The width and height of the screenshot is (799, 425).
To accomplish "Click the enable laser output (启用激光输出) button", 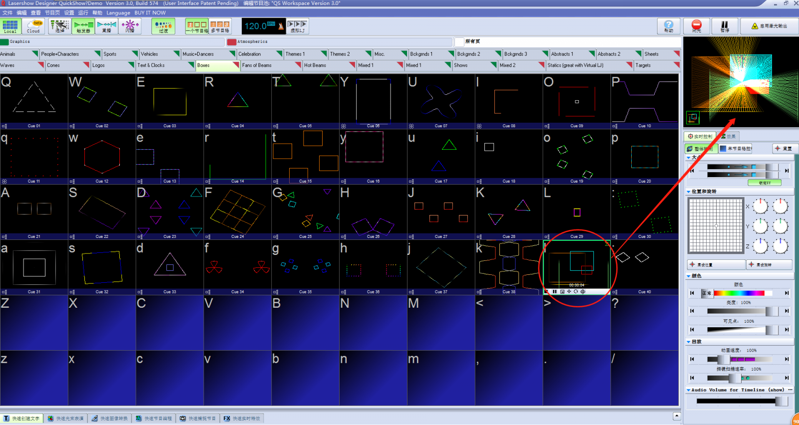I will click(770, 26).
